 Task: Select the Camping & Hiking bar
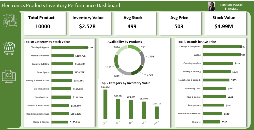pos(62,64)
